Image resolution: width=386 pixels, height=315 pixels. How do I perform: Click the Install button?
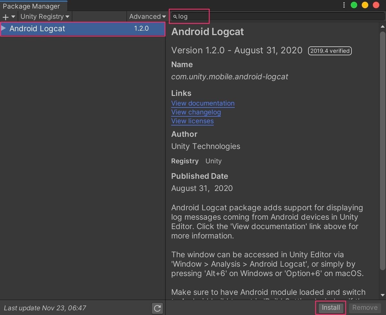(x=331, y=308)
